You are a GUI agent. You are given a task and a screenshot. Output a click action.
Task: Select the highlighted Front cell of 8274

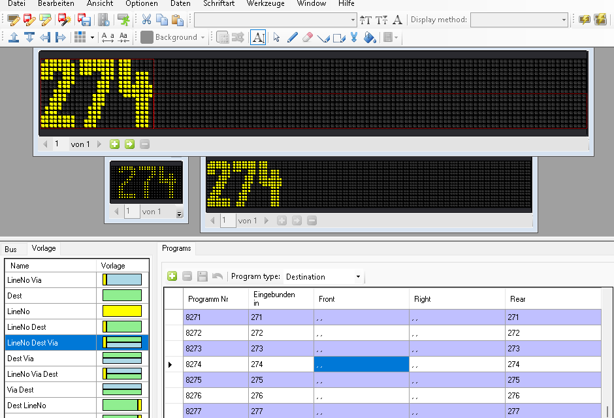pyautogui.click(x=361, y=364)
